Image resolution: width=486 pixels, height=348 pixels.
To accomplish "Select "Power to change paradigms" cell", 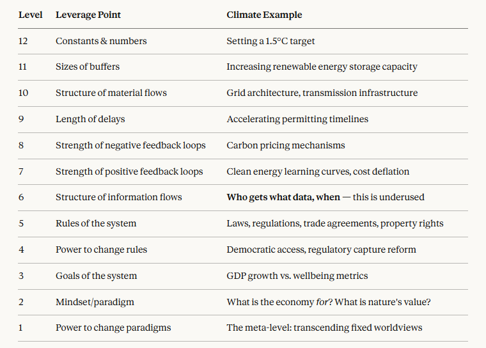I will click(113, 328).
